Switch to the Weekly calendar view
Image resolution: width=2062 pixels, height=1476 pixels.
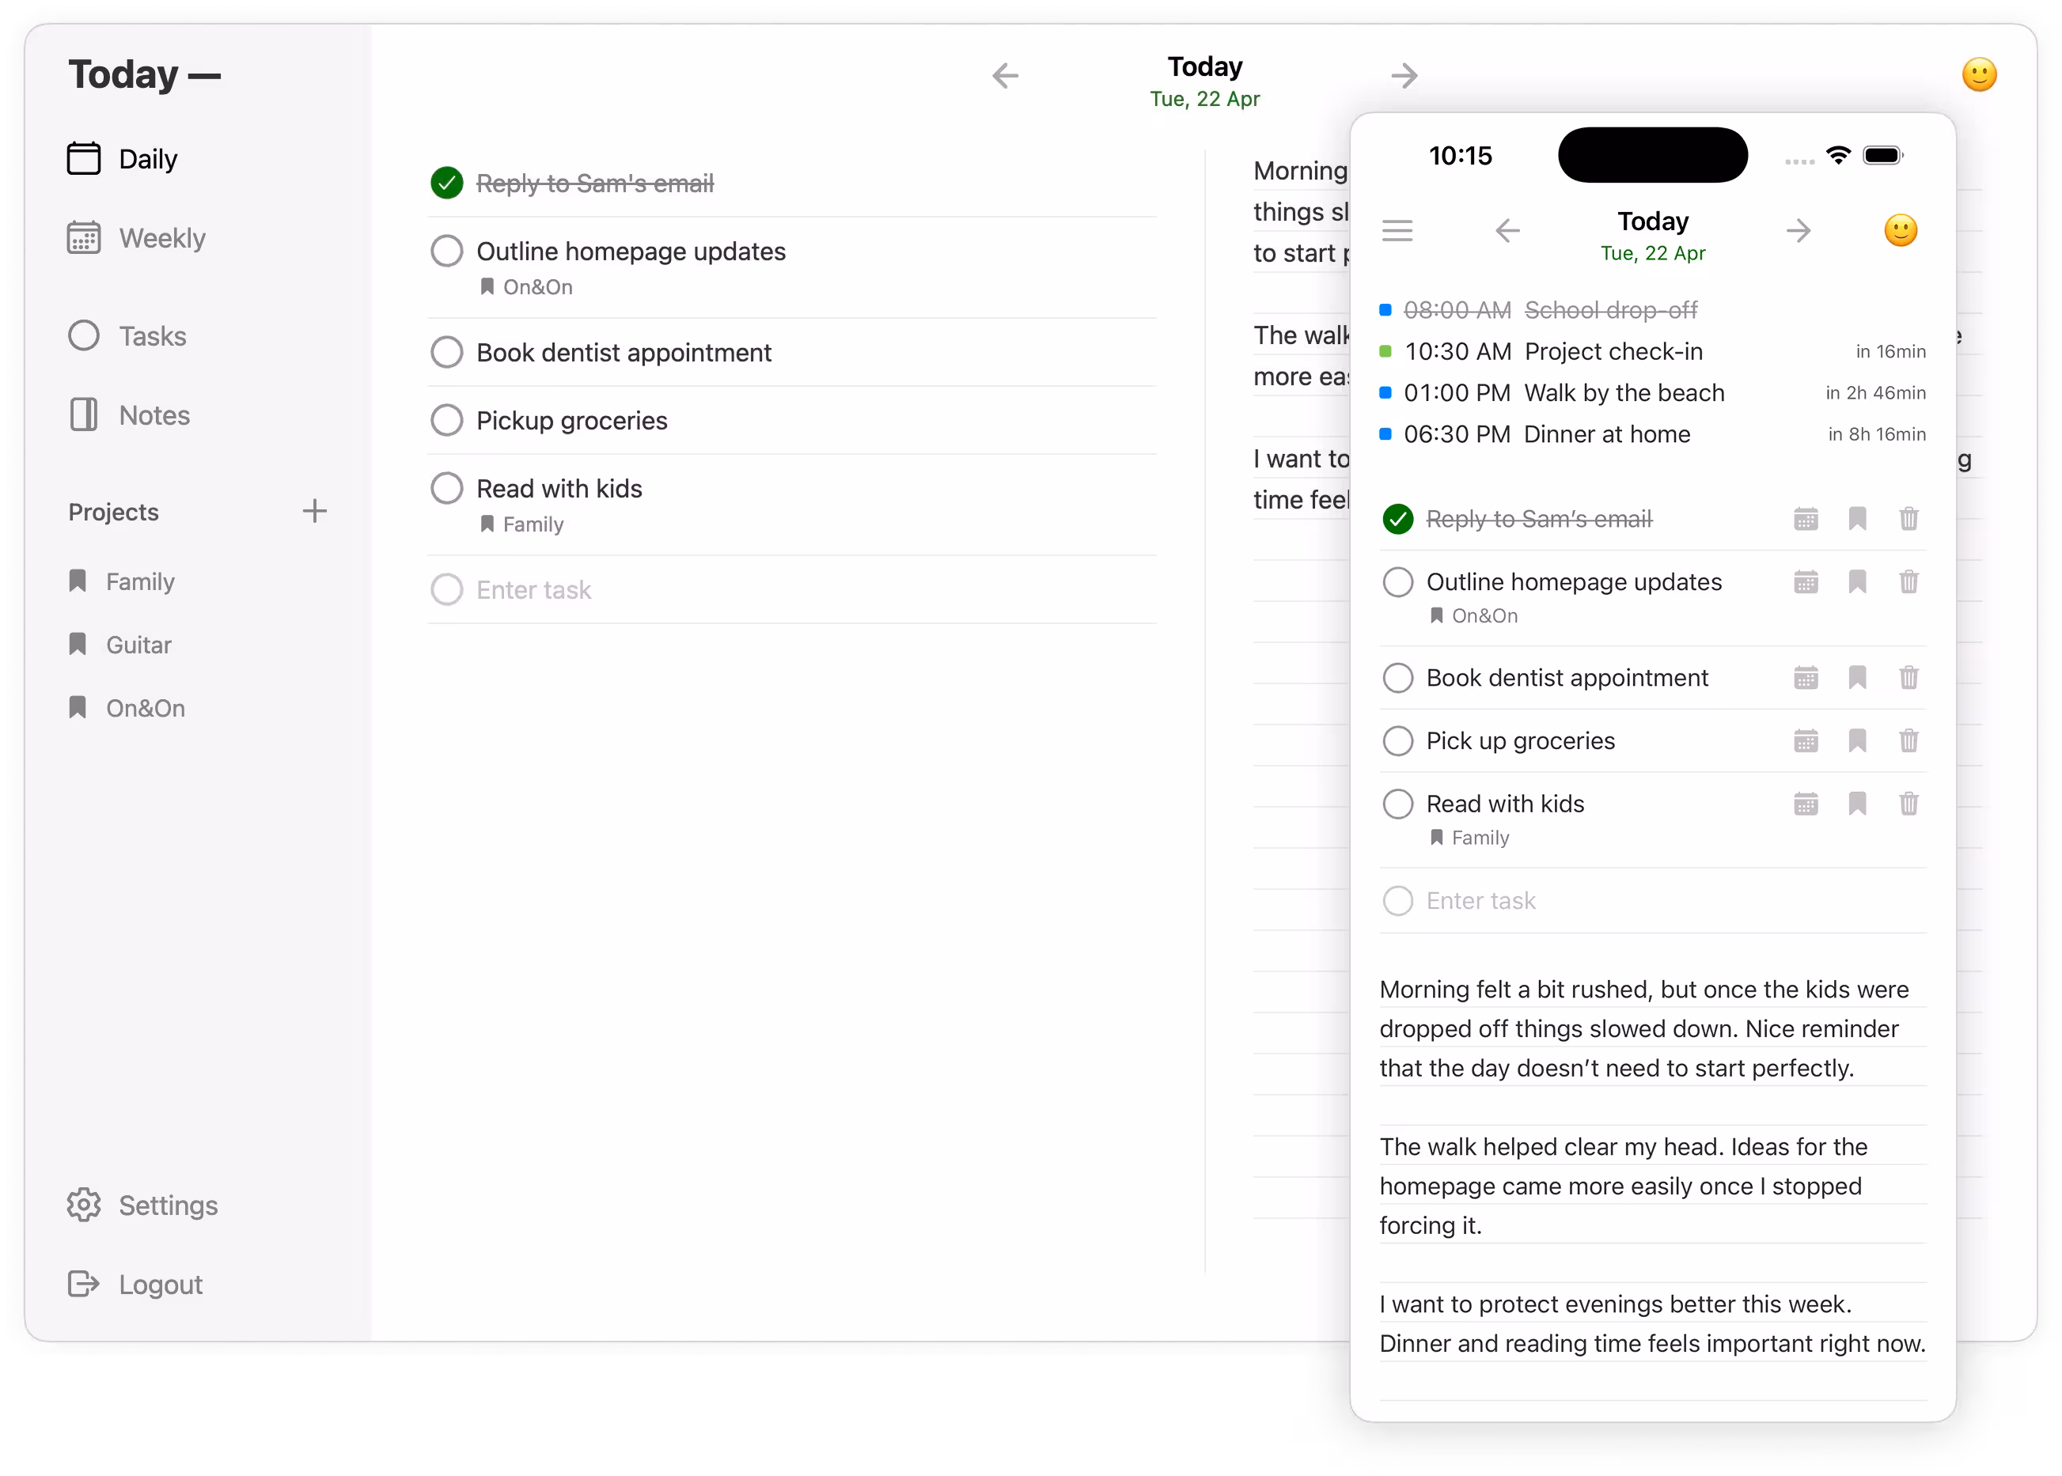tap(161, 237)
